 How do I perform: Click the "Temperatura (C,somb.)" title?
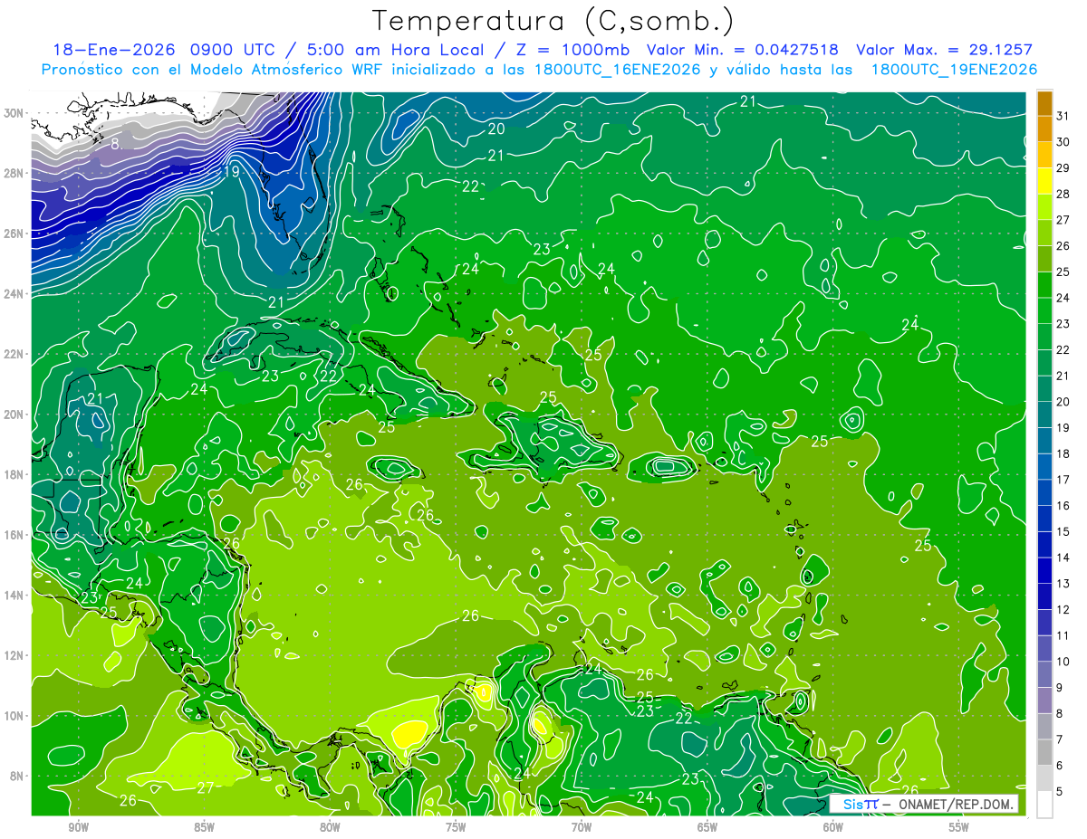(x=553, y=21)
